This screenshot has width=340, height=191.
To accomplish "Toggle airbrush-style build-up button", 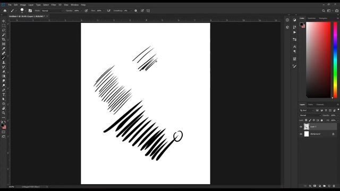I will (108, 11).
